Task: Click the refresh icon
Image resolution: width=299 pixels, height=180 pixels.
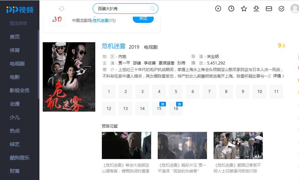Action: click(x=61, y=9)
